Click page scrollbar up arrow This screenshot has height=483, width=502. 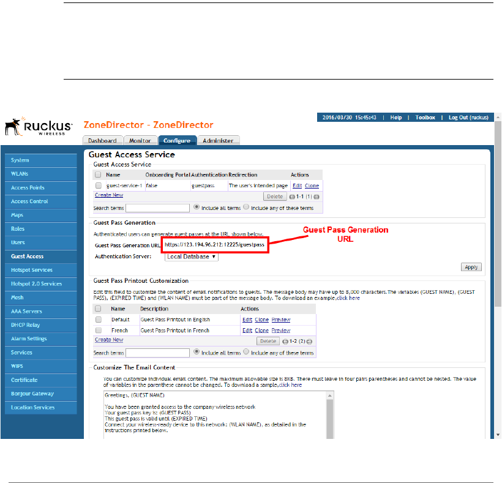point(498,118)
